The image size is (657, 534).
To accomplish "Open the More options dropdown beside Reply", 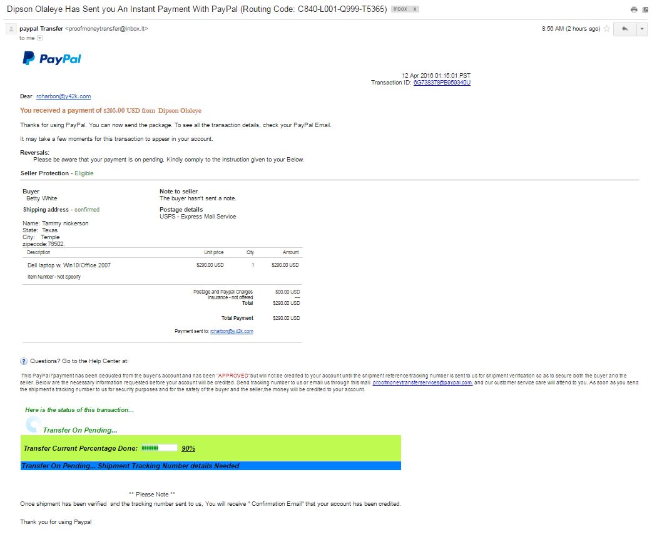I will [x=642, y=29].
